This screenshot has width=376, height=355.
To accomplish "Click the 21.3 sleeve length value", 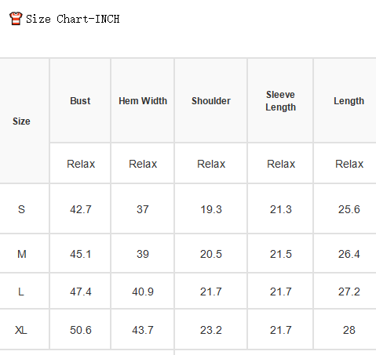I will (x=281, y=209).
